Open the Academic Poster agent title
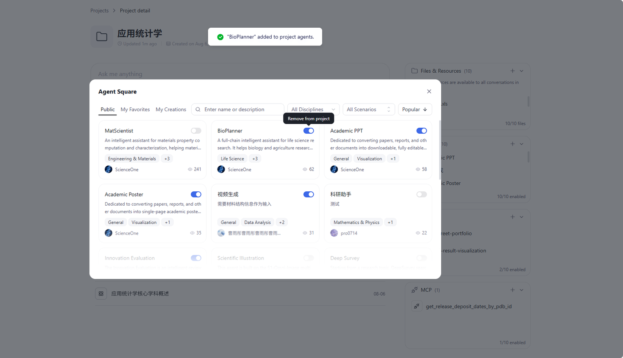The image size is (623, 358). point(124,194)
